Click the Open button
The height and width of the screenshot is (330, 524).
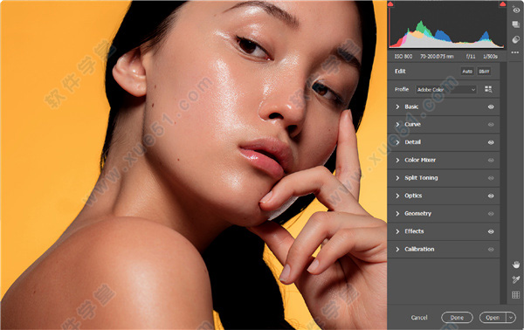tap(493, 318)
